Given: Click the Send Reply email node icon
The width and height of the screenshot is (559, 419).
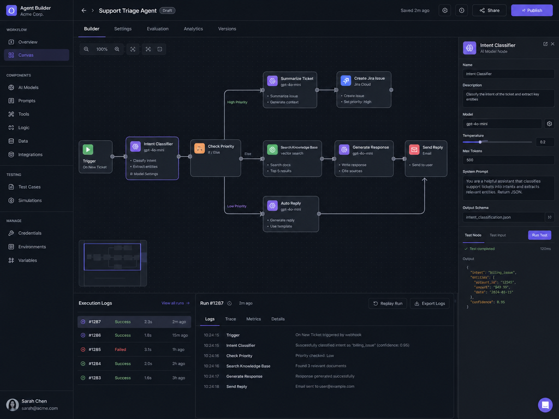Looking at the screenshot, I should click(414, 149).
